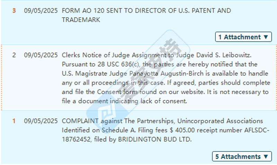This screenshot has width=277, height=165.
Task: Click Judge David S. Leibowitz name
Action: tap(214, 55)
